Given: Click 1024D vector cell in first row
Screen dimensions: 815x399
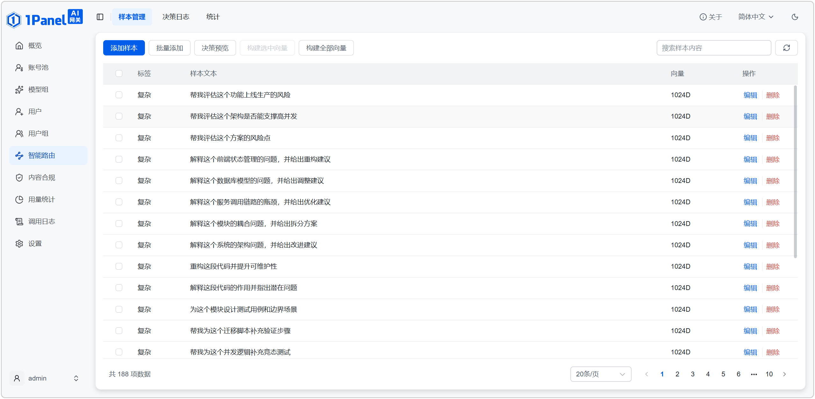Looking at the screenshot, I should tap(681, 95).
